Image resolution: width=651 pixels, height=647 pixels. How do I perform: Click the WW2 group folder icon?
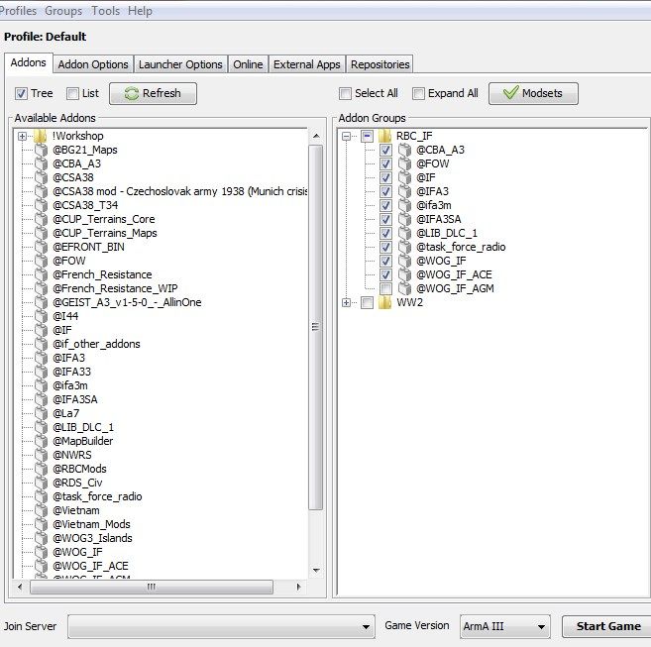pos(384,302)
